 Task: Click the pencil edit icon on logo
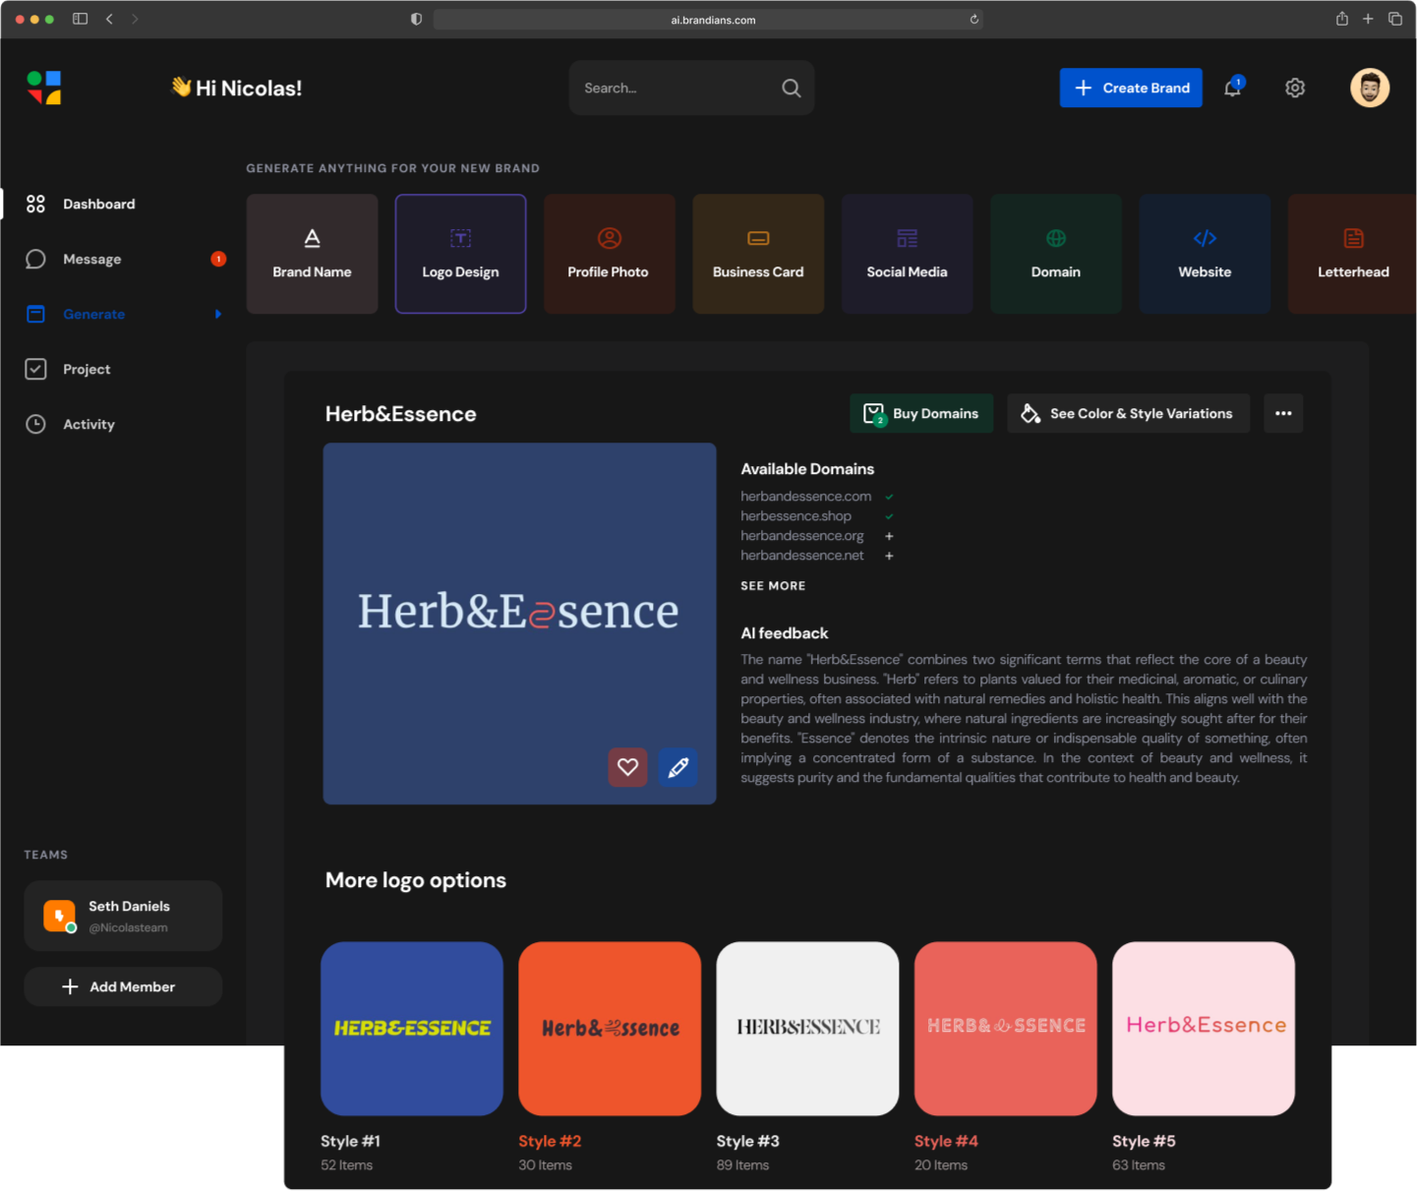(678, 767)
